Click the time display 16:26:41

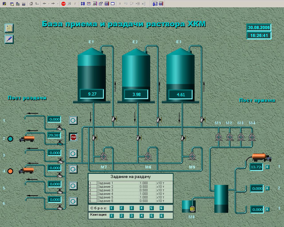[x=259, y=36]
